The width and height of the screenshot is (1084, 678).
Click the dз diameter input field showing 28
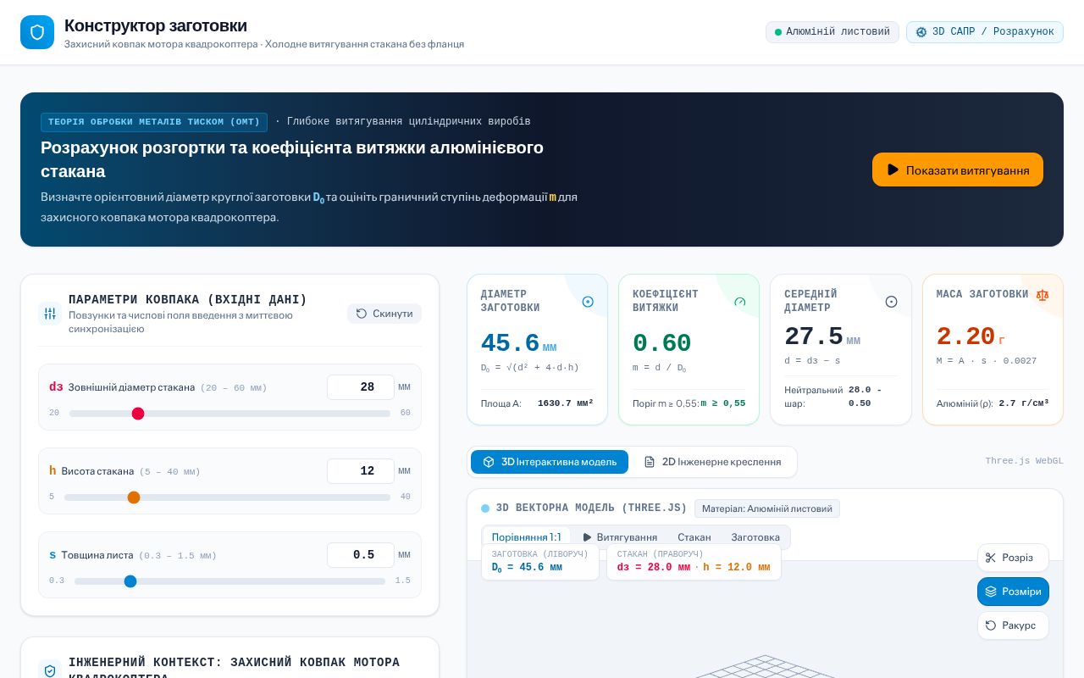coord(361,387)
